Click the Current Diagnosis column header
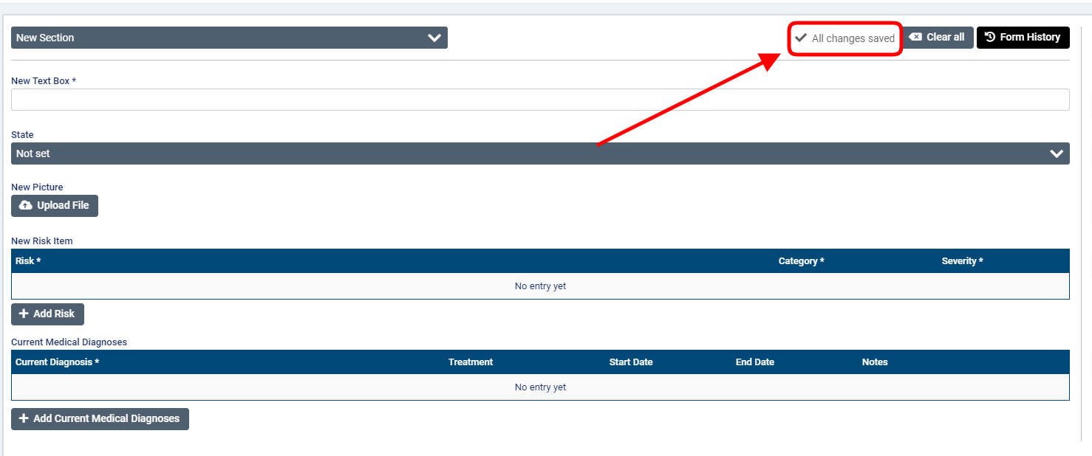The image size is (1092, 456). [x=57, y=362]
